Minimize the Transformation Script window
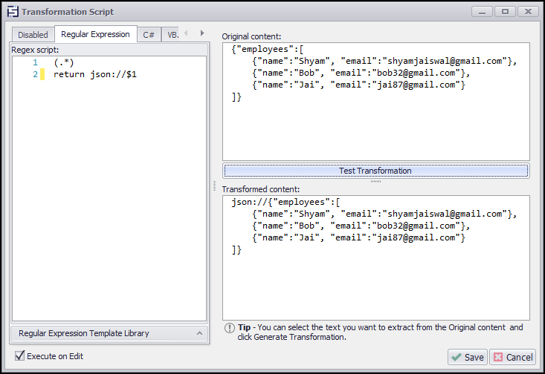The image size is (545, 374). coord(482,12)
